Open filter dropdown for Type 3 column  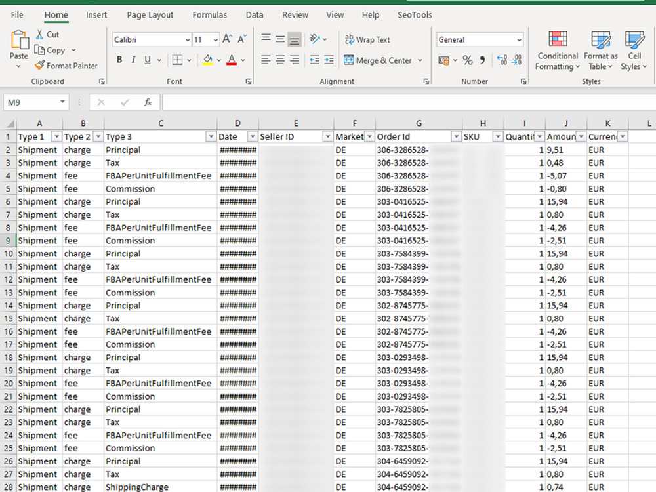[211, 137]
